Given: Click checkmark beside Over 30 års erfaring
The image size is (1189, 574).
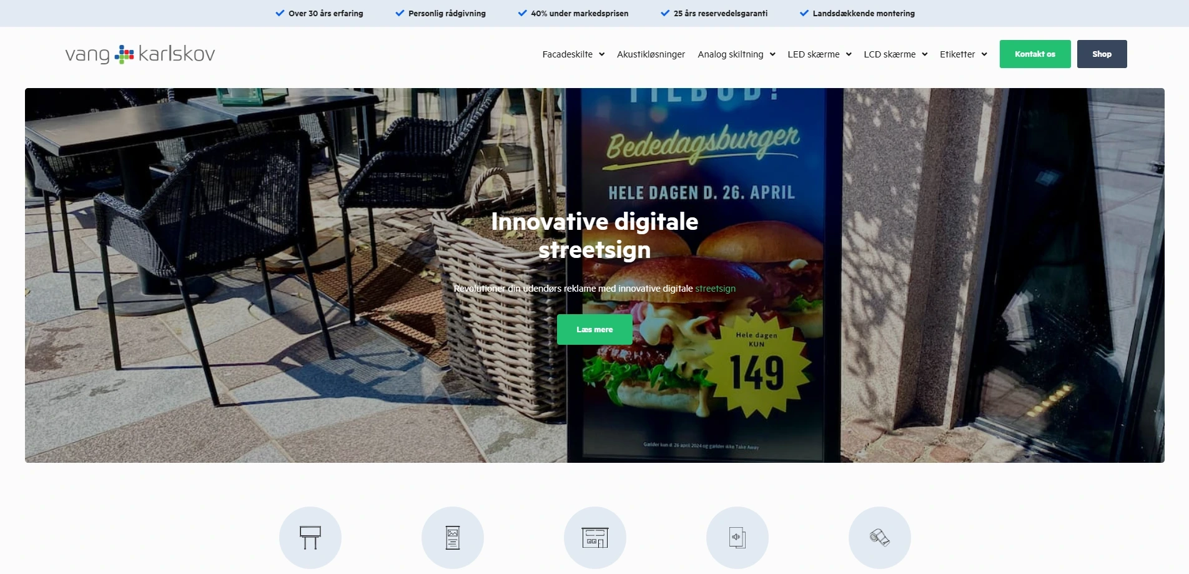Looking at the screenshot, I should 280,13.
